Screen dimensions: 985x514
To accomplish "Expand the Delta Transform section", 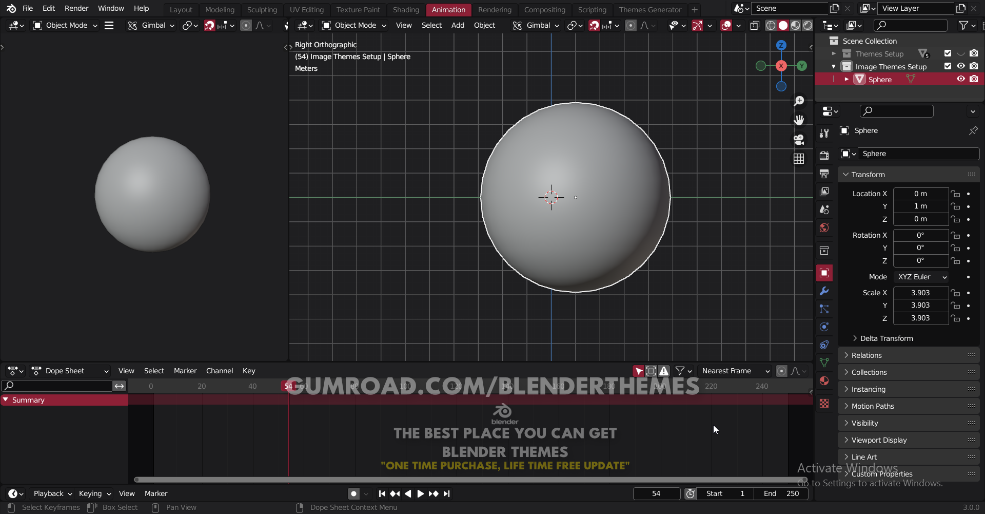I will tap(886, 338).
